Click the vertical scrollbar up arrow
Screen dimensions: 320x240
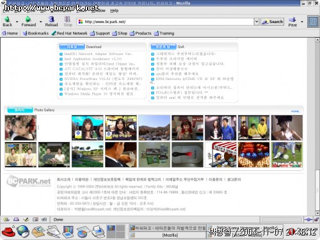pyautogui.click(x=317, y=40)
